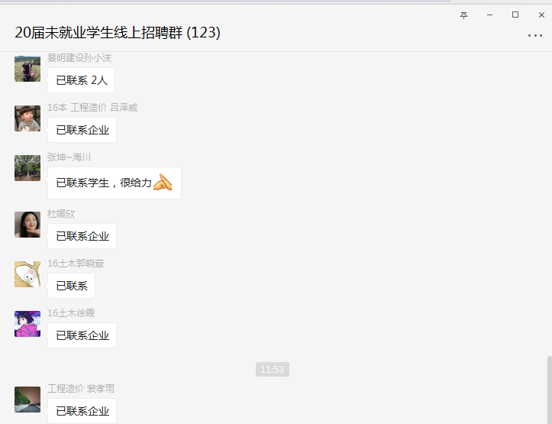Open the chat info three-dots menu
The width and height of the screenshot is (552, 424).
(534, 36)
